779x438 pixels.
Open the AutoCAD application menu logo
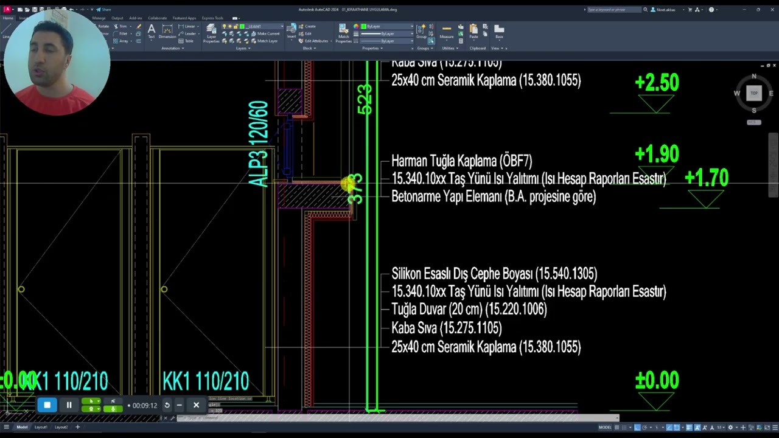pos(7,10)
